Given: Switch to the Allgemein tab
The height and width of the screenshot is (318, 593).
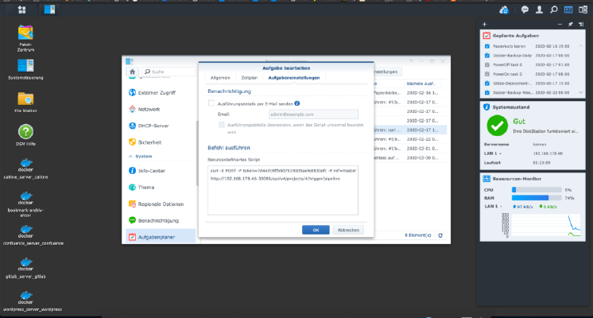Looking at the screenshot, I should click(x=220, y=78).
